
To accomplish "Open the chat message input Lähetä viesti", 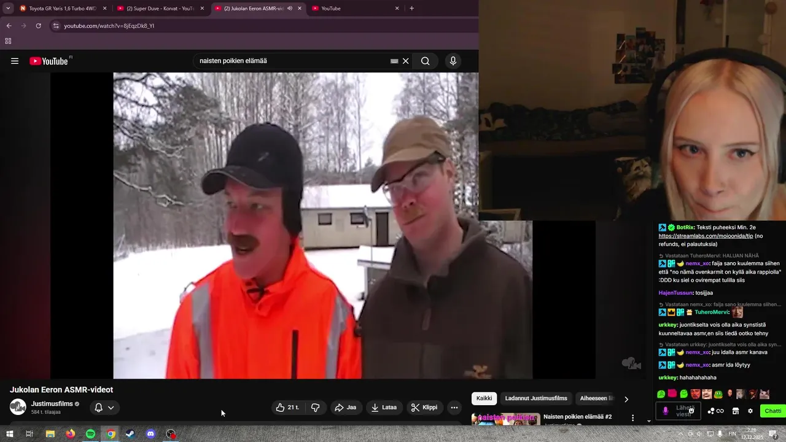I will pos(679,411).
